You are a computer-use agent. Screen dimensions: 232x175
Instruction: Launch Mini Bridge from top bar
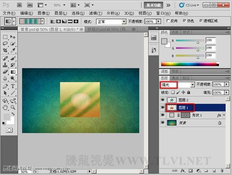click(30, 5)
